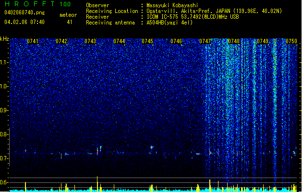Click the 0750 time marker
302x192 pixels.
tap(291, 41)
